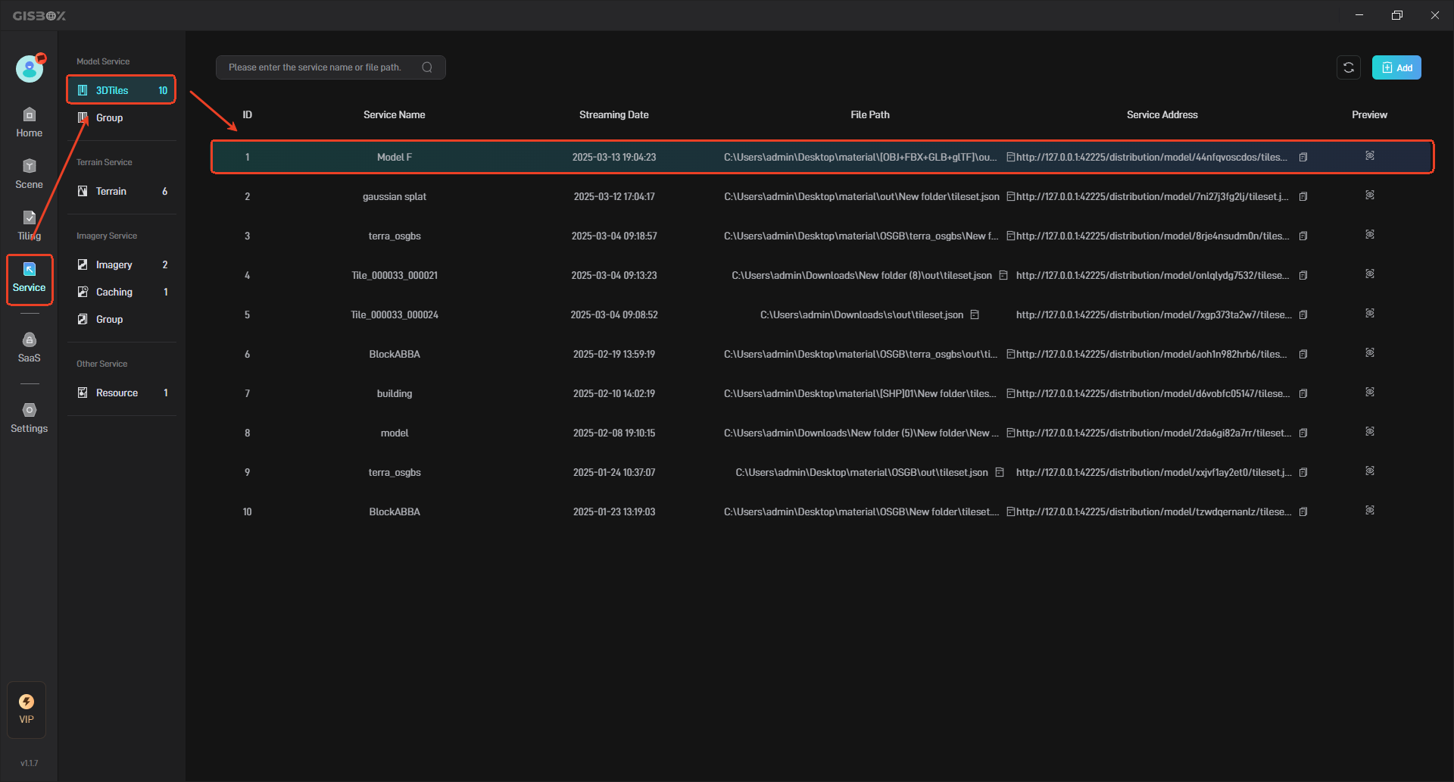Open file path folder for row 9 terra_osgbs

click(x=1000, y=472)
